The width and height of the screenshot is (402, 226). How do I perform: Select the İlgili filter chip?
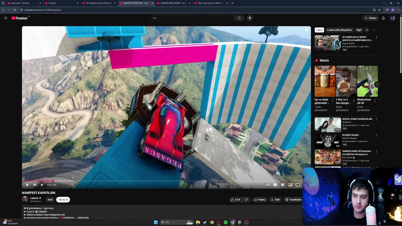click(x=359, y=30)
